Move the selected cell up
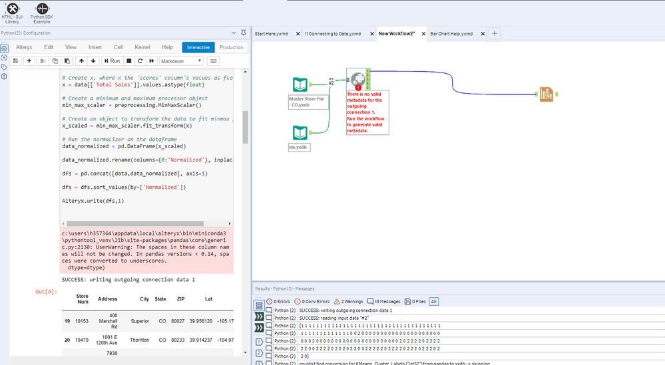665x365 pixels. tap(81, 61)
